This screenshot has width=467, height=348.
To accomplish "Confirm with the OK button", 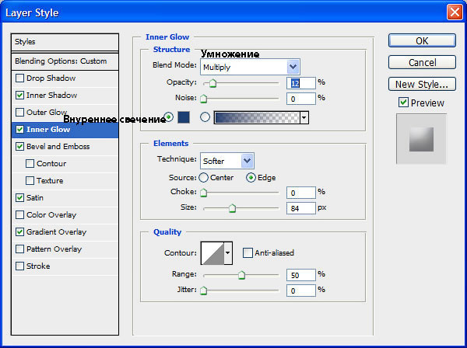I will 422,40.
